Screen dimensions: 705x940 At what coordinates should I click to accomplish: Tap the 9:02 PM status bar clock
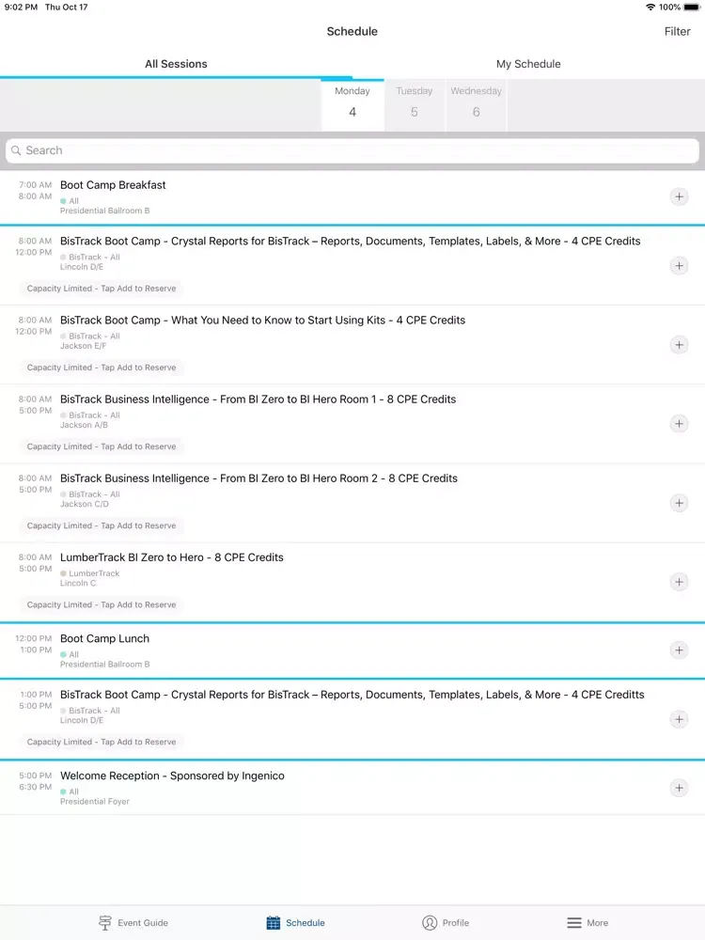(x=21, y=8)
